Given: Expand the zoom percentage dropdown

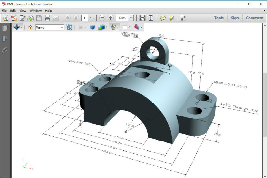Looking at the screenshot, I should pos(131,18).
